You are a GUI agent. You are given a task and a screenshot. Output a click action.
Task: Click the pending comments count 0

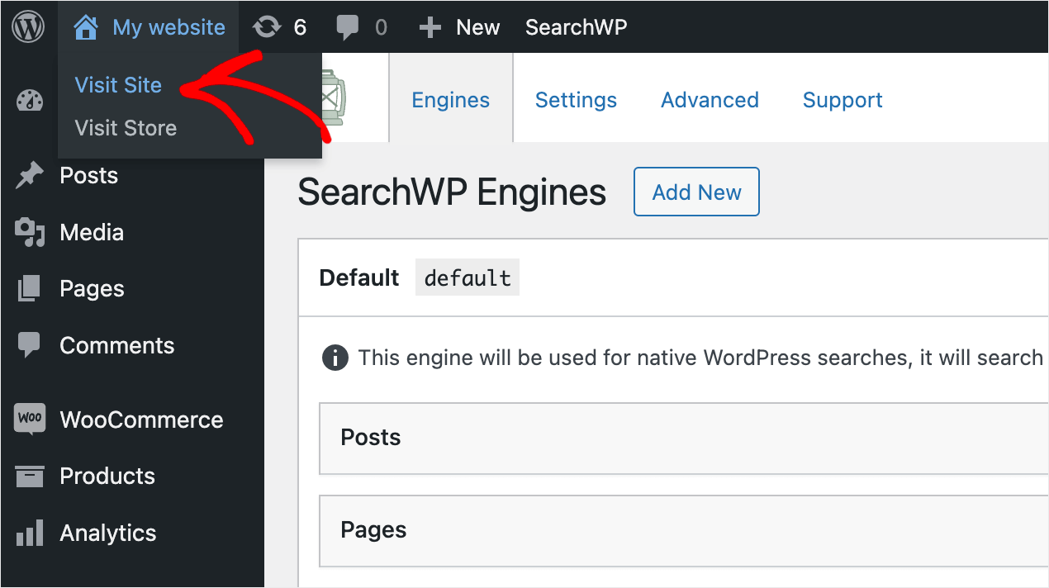pyautogui.click(x=381, y=27)
